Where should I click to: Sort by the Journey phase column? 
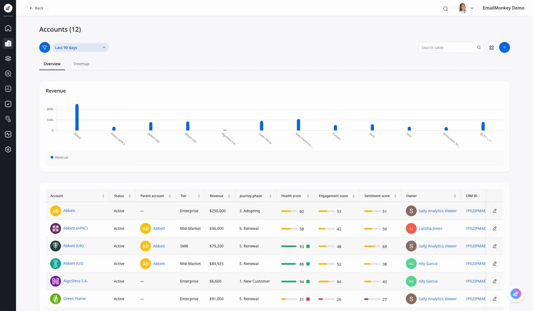270,196
